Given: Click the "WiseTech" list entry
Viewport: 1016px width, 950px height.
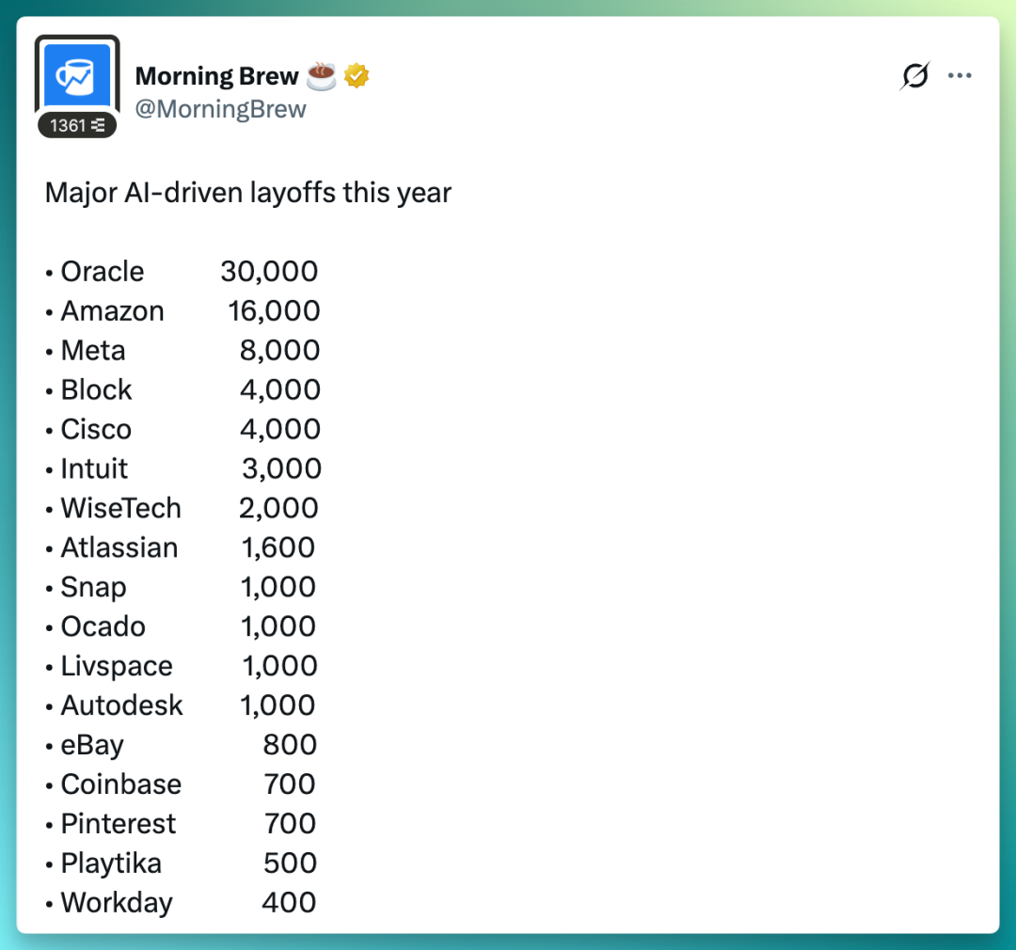Looking at the screenshot, I should click(121, 508).
